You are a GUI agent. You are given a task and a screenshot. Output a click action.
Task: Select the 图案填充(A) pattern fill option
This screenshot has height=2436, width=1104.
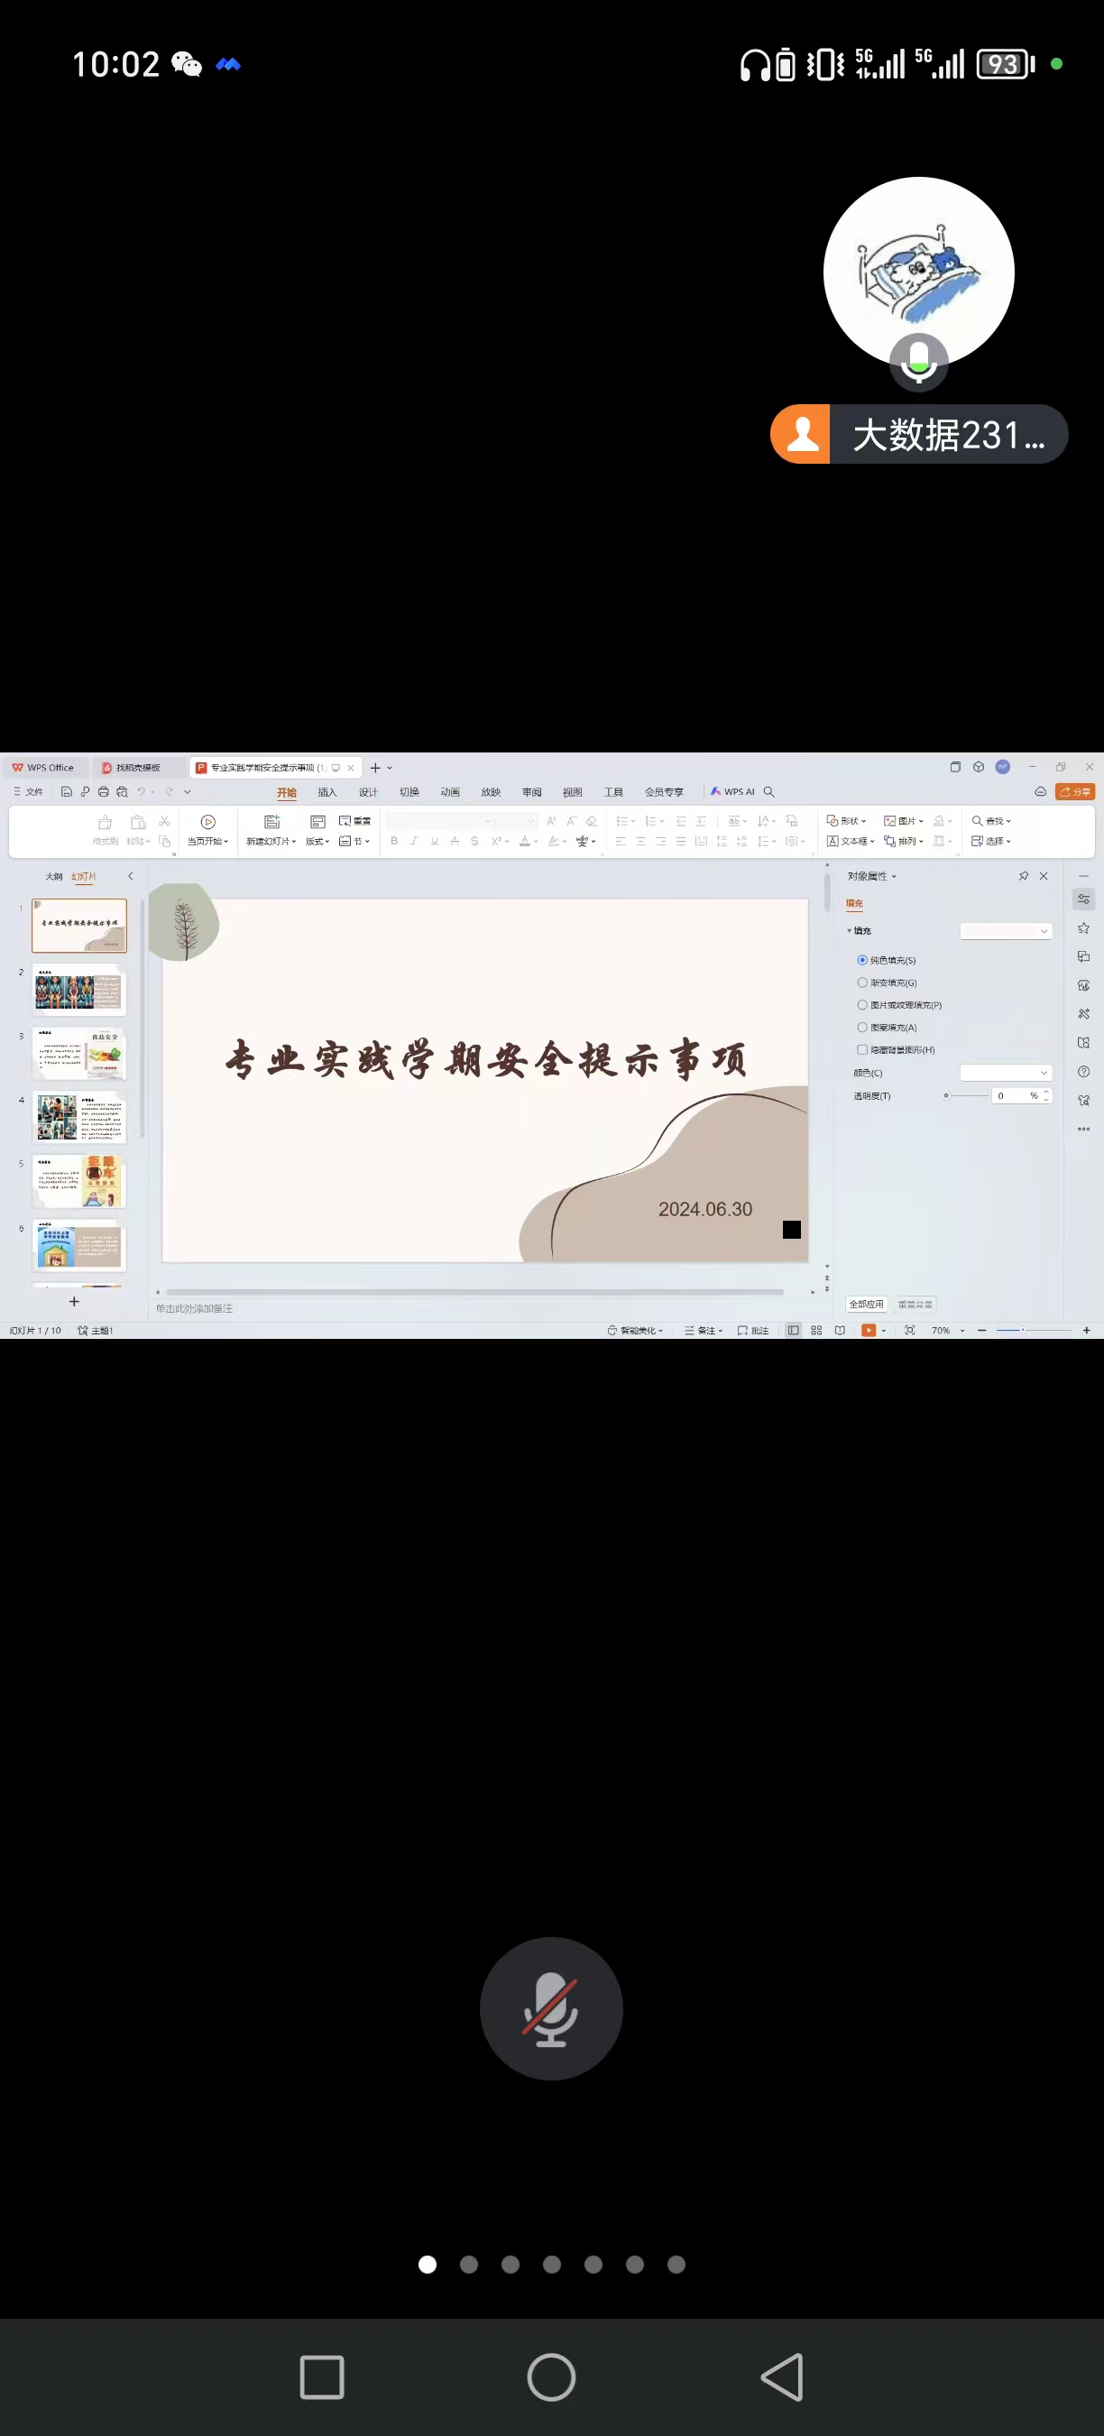click(862, 1027)
